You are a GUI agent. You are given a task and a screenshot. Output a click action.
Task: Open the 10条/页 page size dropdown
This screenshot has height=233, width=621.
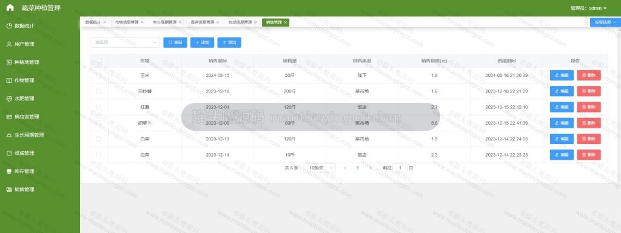click(x=320, y=168)
